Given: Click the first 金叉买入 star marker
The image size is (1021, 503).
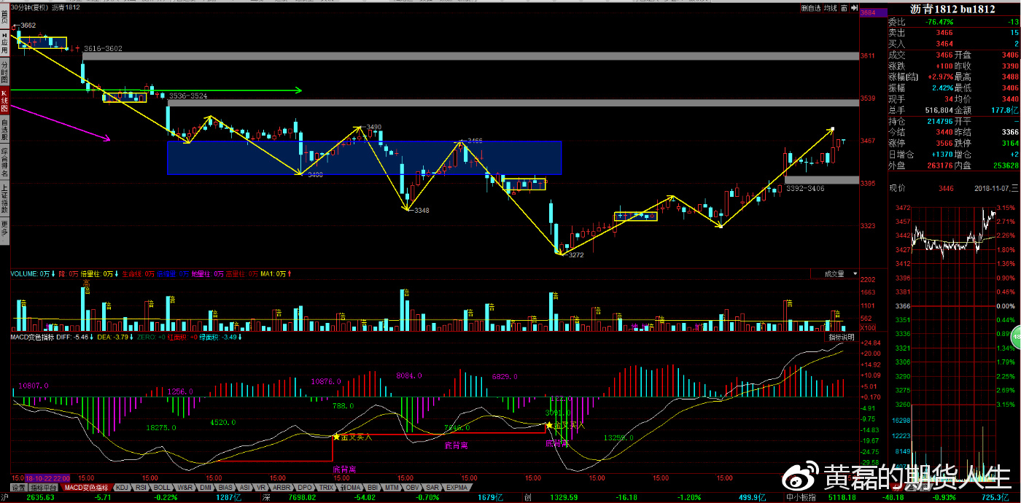Looking at the screenshot, I should 336,437.
